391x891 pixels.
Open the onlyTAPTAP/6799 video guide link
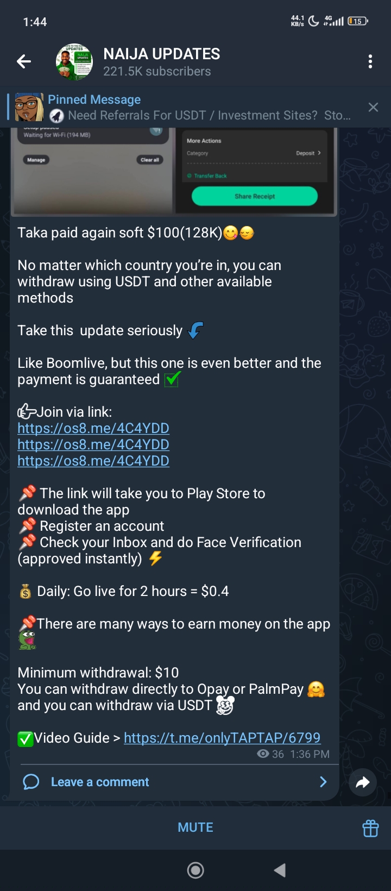[222, 738]
